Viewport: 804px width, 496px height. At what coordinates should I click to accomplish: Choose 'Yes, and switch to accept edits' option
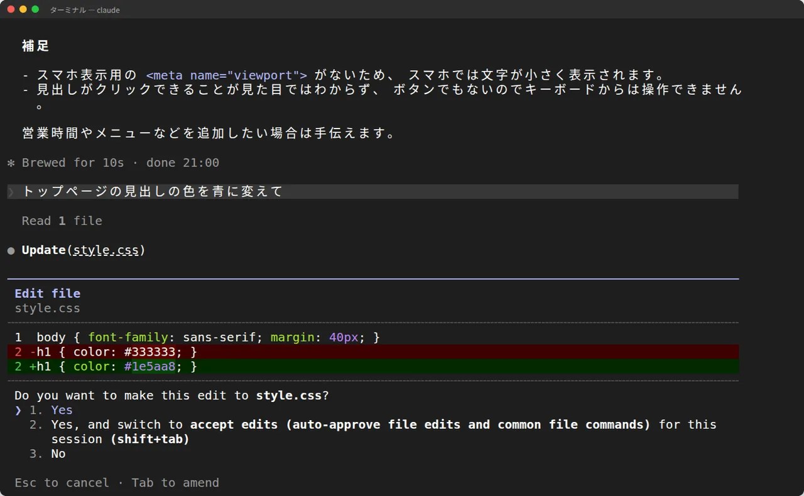(373, 431)
